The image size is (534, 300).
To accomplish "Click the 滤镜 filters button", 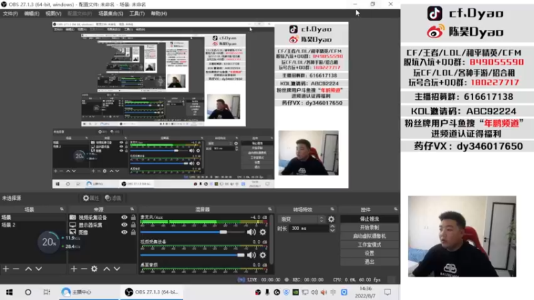I will tap(113, 198).
